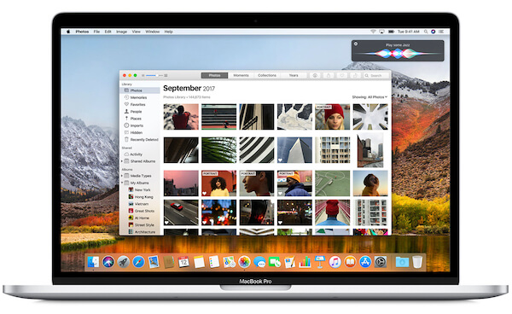Open the Great Shots album
Viewport: 512px width, 314px height.
[142, 211]
